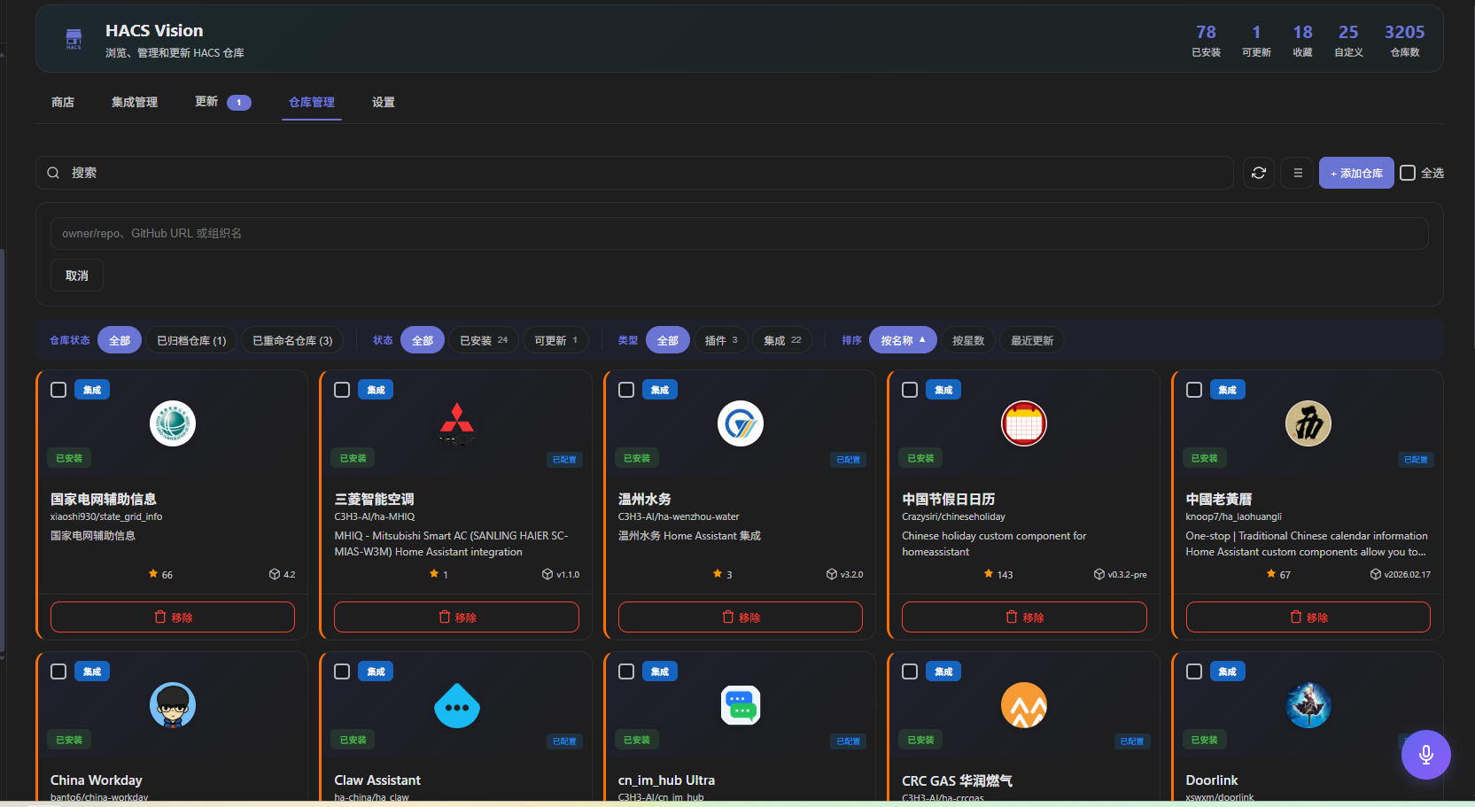Open the Claw Assistant blue logo
1475x807 pixels.
coord(456,705)
